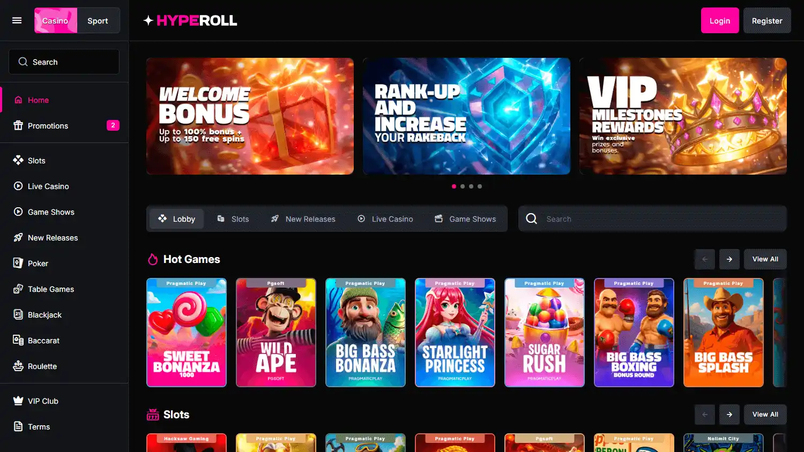Screen dimensions: 804x452
Task: Open the Starlight Princess game
Action: click(x=455, y=333)
